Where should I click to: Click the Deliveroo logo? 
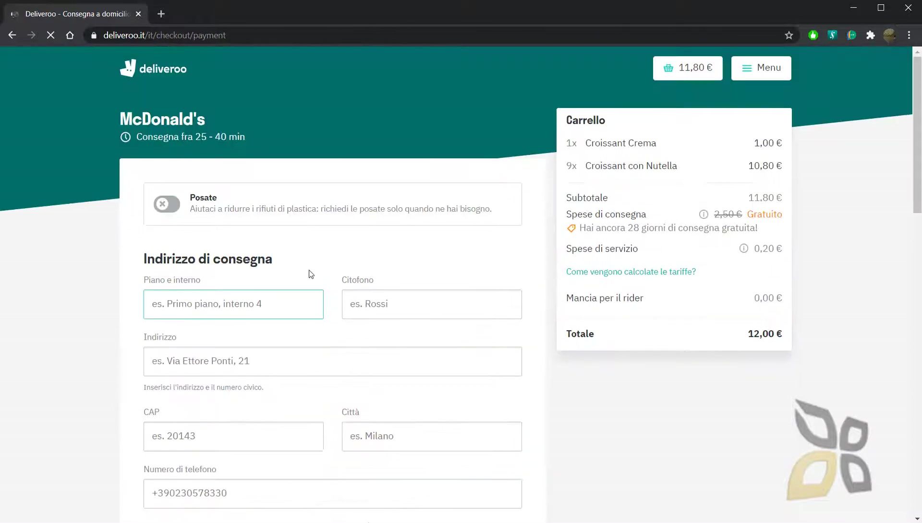pyautogui.click(x=153, y=68)
